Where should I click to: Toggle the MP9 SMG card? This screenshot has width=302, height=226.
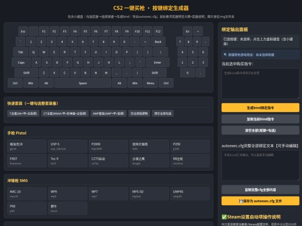pos(68,194)
